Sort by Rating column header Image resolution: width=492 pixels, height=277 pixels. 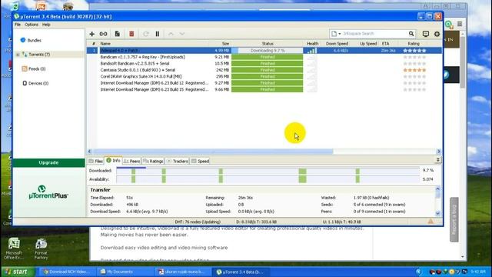click(x=414, y=44)
